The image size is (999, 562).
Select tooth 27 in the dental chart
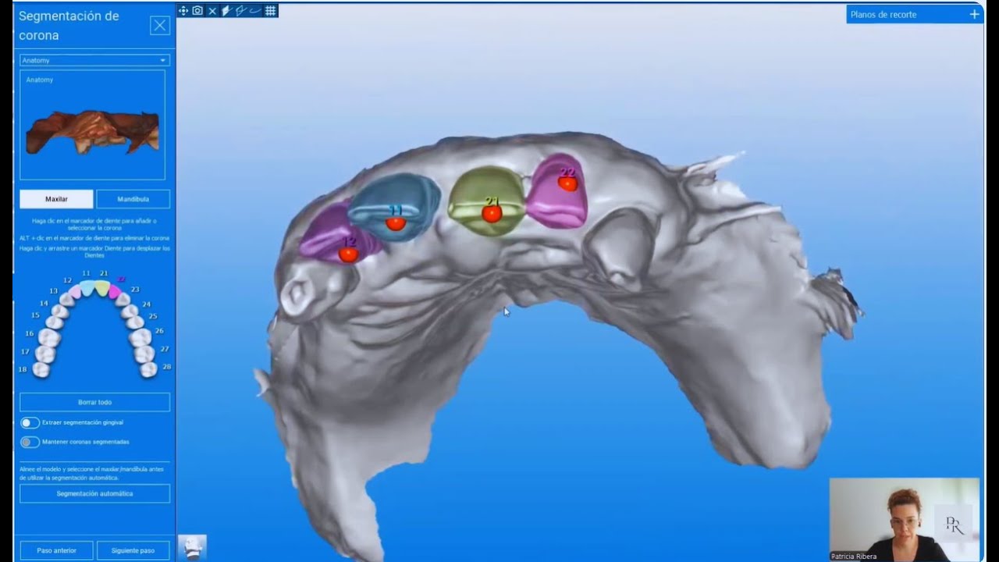[x=144, y=354]
